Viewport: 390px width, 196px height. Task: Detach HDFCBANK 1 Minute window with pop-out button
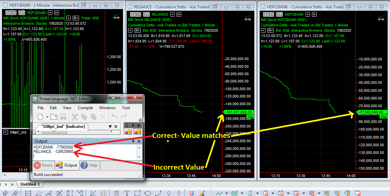tap(84, 5)
